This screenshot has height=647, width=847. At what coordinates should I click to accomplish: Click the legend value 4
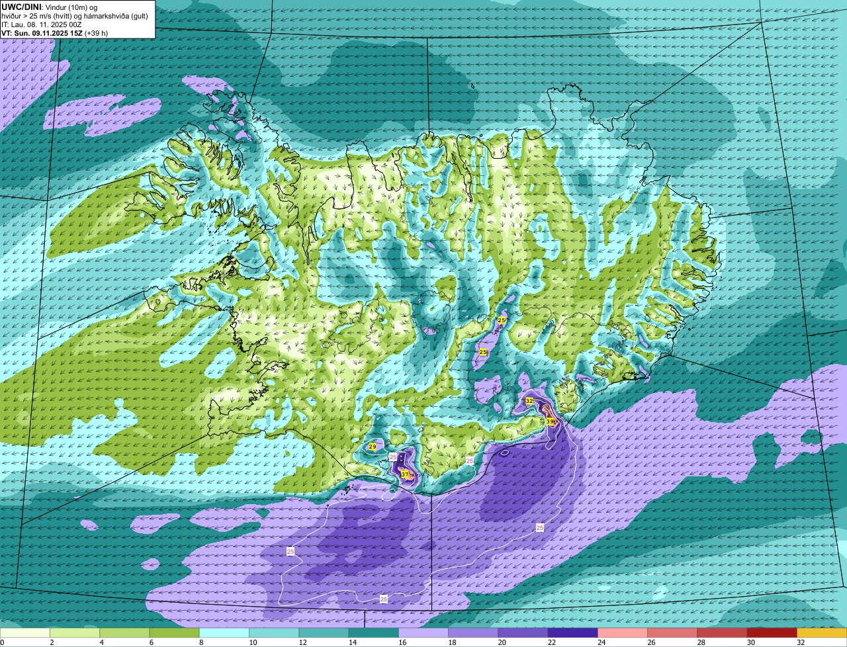(101, 642)
